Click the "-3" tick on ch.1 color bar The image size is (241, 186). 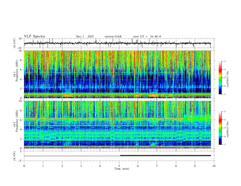[224, 61]
